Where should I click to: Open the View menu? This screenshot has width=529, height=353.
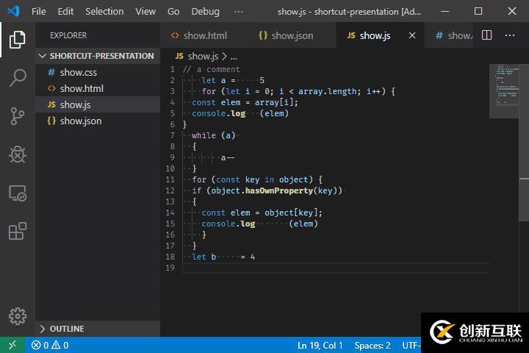(145, 12)
